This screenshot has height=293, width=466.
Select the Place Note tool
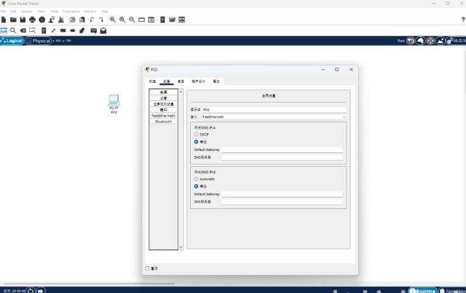point(43,31)
